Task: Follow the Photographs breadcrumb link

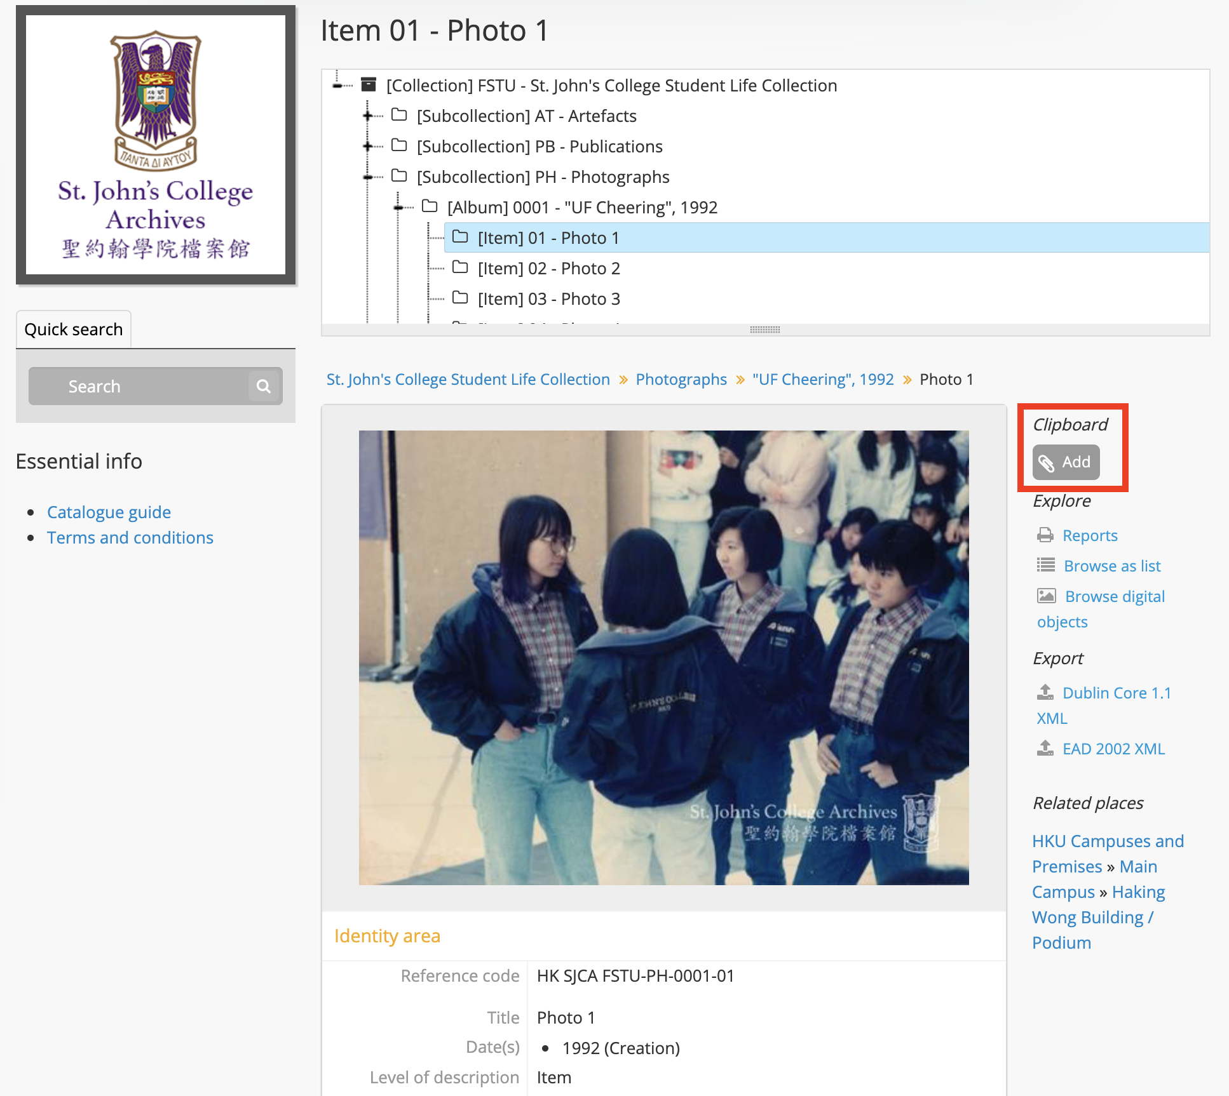Action: [x=681, y=379]
